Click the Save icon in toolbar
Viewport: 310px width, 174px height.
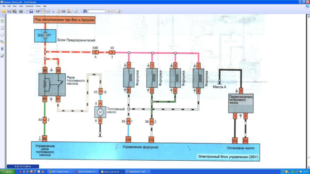tap(9, 11)
